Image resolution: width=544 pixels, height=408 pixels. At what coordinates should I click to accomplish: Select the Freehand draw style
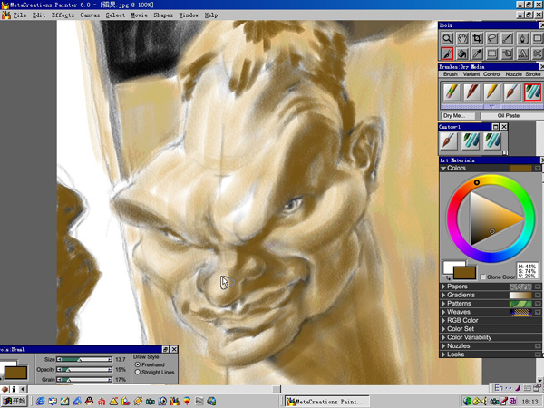point(138,364)
